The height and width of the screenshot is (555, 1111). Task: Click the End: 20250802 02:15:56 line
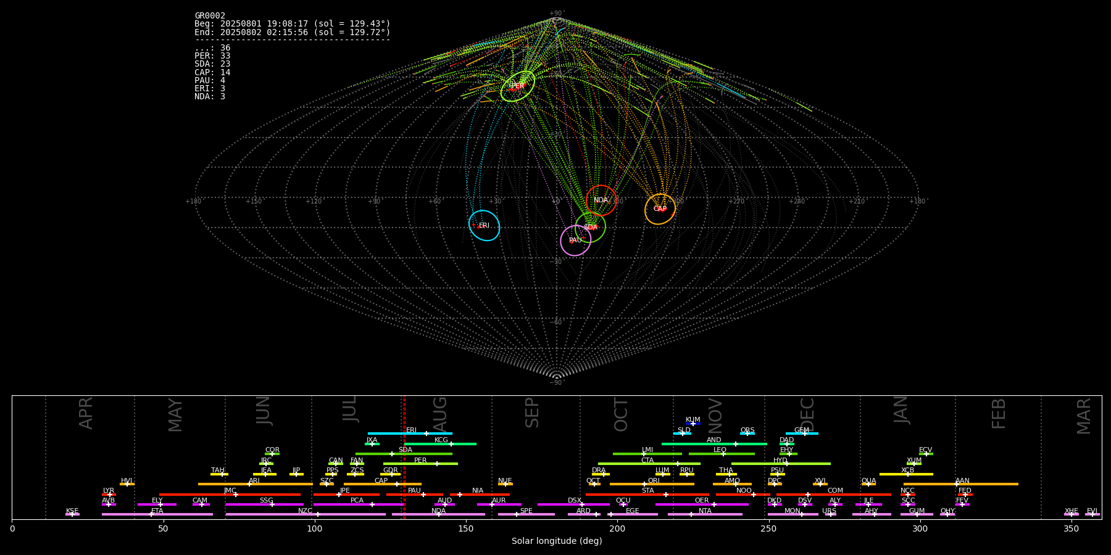[293, 32]
